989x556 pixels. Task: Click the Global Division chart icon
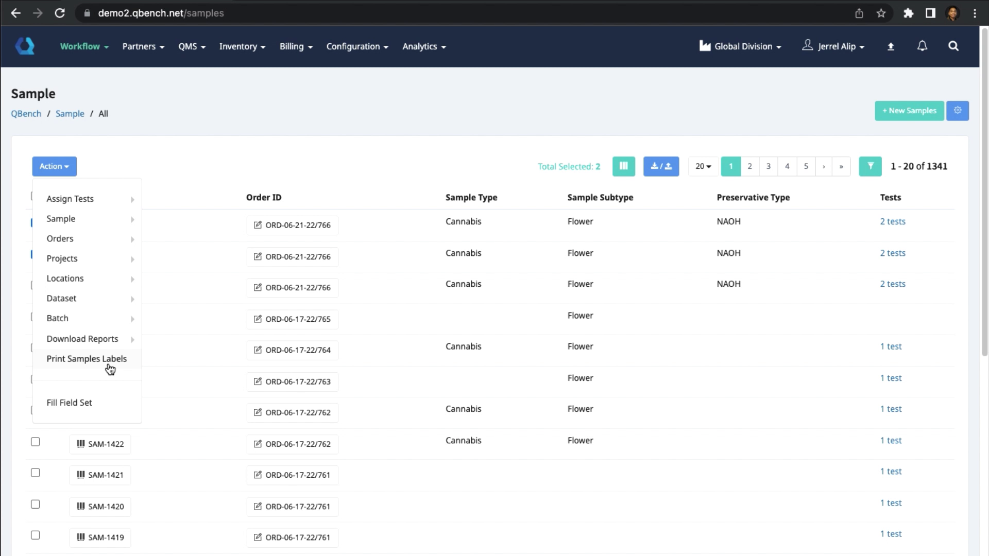coord(705,46)
